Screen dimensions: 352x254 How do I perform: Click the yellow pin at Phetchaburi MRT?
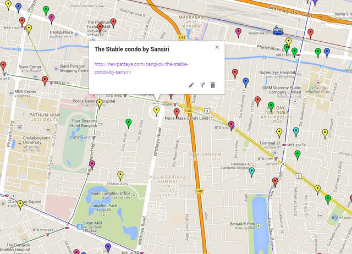click(x=288, y=42)
